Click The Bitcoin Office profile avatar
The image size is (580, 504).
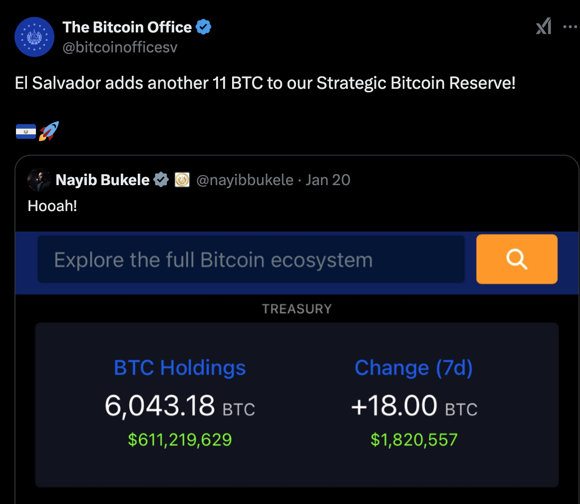tap(34, 37)
